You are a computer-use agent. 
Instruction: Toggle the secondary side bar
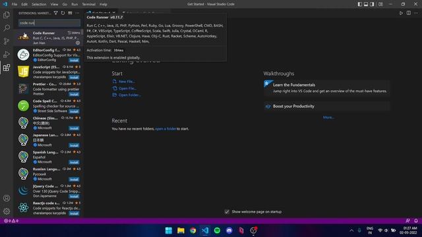pyautogui.click(x=372, y=4)
